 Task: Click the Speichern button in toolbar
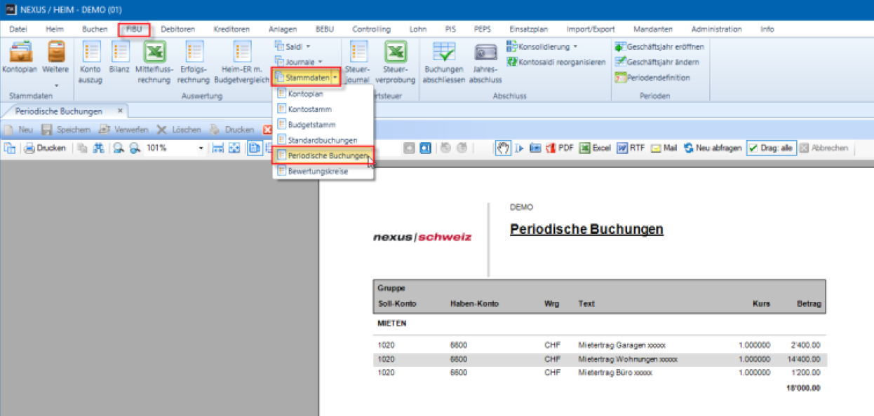click(x=66, y=130)
